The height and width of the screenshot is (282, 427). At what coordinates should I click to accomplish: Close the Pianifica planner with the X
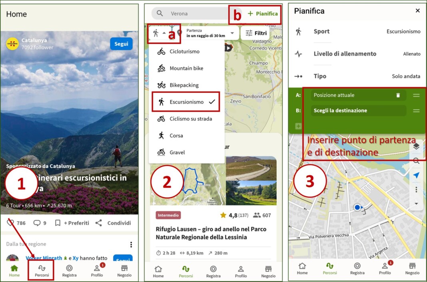pos(418,11)
